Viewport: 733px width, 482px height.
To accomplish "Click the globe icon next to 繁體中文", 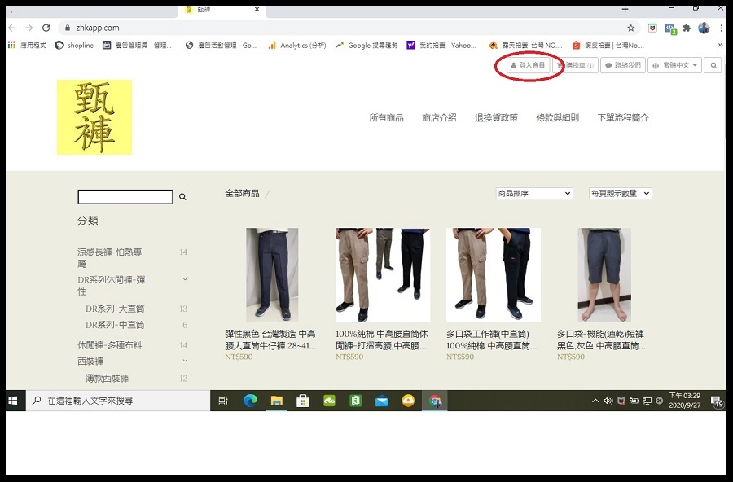I will 656,65.
